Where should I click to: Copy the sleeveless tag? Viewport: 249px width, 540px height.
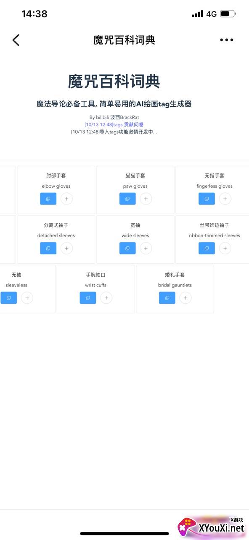(8, 298)
